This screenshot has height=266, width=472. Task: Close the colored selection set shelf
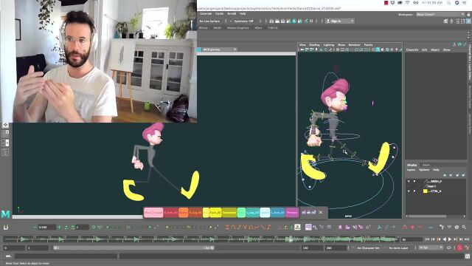[321, 212]
